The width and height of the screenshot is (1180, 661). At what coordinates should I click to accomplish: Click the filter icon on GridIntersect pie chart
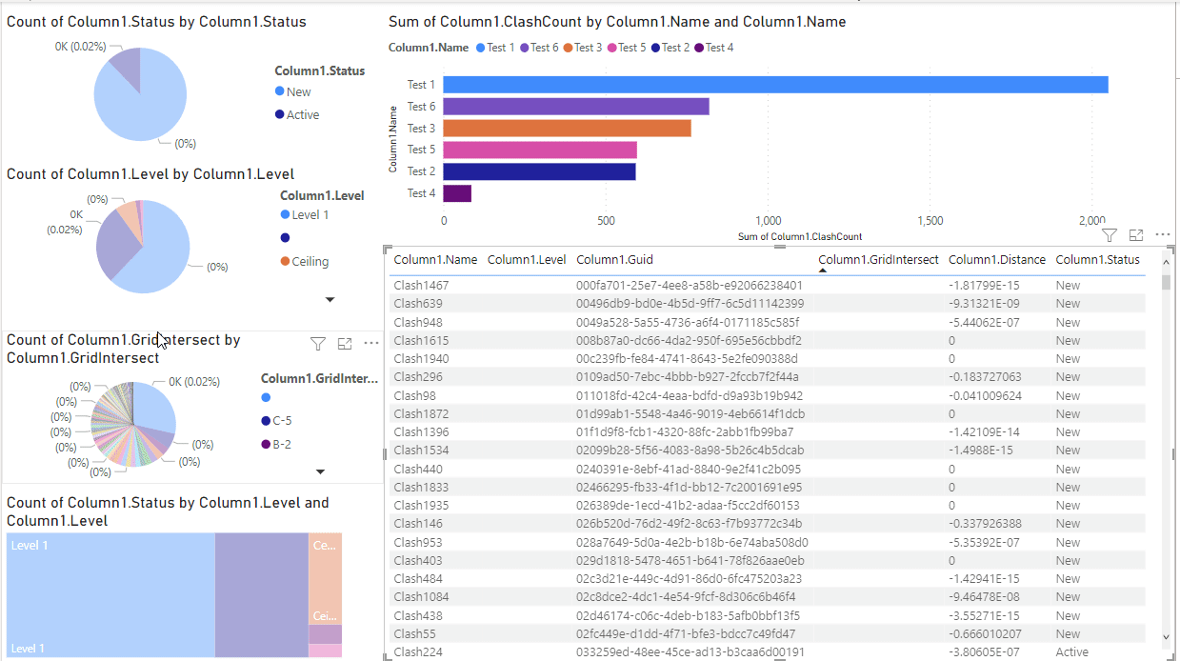click(318, 344)
